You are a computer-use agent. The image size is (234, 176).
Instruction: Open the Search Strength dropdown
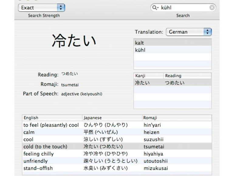pyautogui.click(x=42, y=8)
